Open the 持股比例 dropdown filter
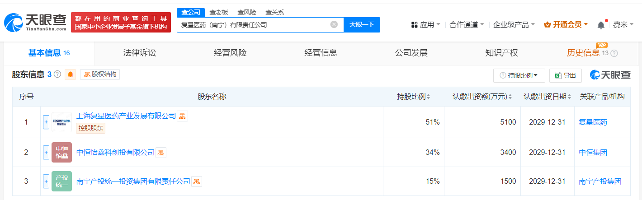This screenshot has height=200, width=642. point(519,75)
